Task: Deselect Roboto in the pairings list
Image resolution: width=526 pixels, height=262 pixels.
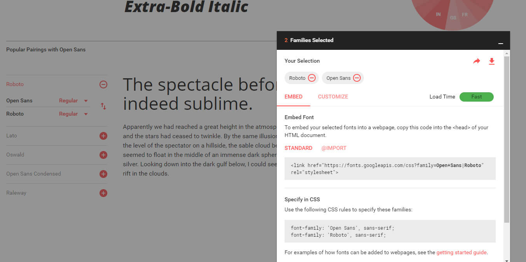Action: [103, 84]
